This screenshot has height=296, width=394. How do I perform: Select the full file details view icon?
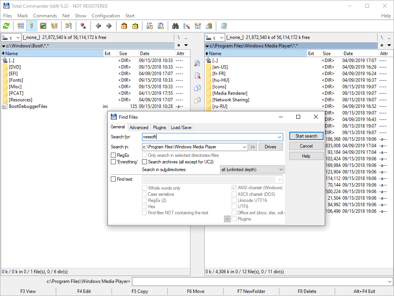click(32, 26)
